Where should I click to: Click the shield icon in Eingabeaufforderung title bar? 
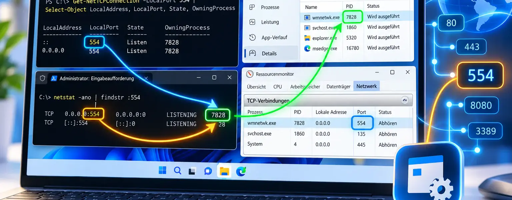[x=42, y=78]
